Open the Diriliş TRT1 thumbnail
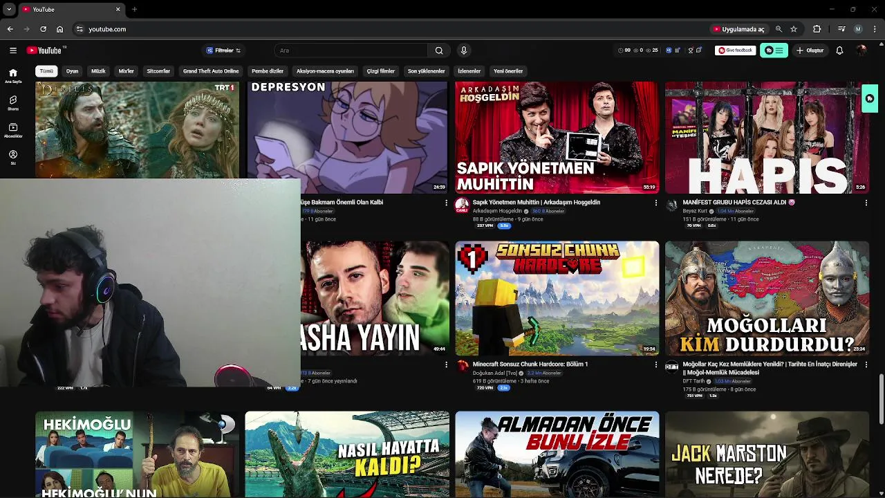This screenshot has height=498, width=885. [x=137, y=130]
